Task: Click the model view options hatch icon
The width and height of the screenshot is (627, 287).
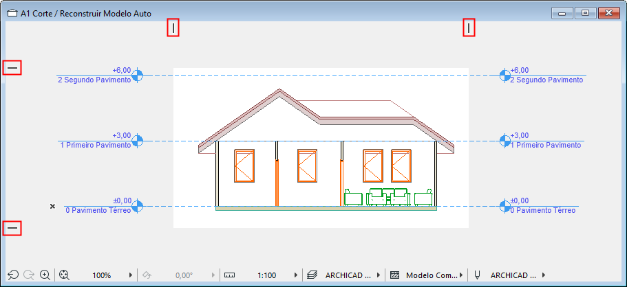Action: 394,275
